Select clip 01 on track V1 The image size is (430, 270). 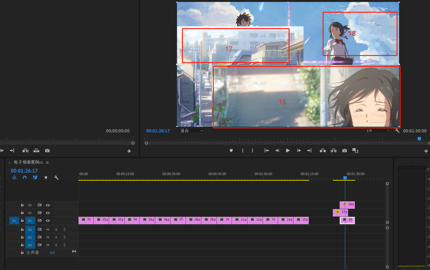86,220
